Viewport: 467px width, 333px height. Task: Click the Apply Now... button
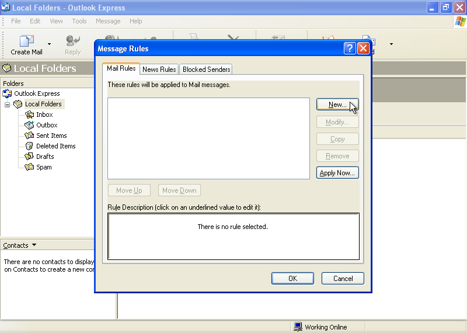point(337,173)
